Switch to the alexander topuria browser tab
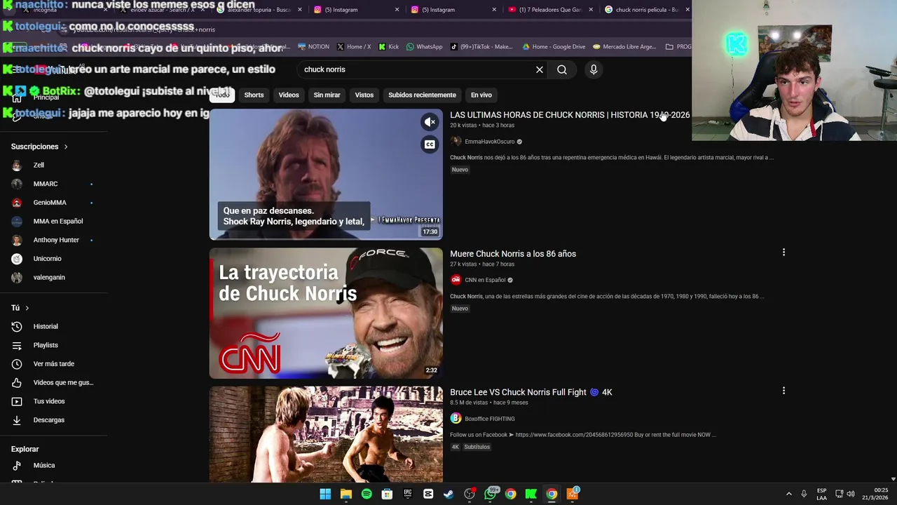Image resolution: width=897 pixels, height=505 pixels. [x=258, y=10]
